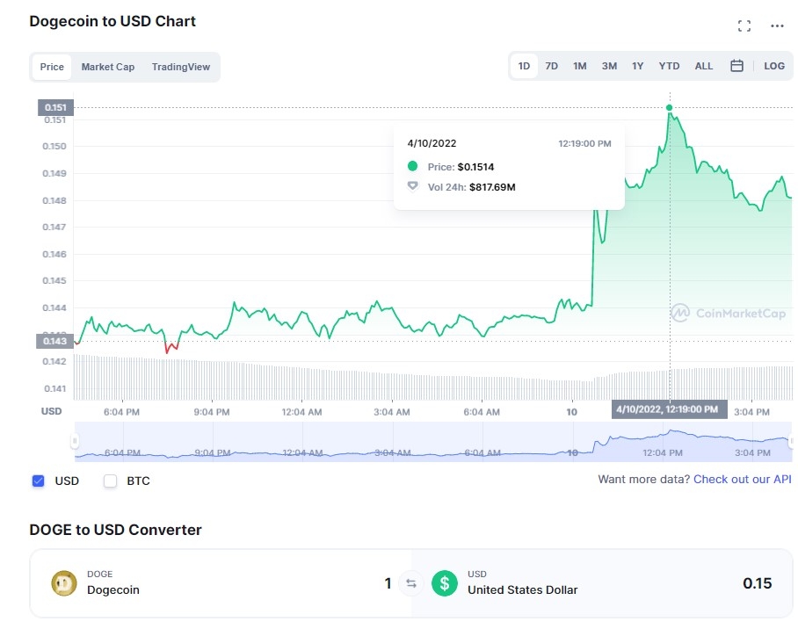
Task: Select the 1D time range
Action: [x=524, y=66]
